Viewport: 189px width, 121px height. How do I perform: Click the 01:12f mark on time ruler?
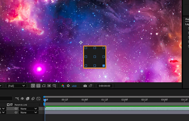coord(105,100)
